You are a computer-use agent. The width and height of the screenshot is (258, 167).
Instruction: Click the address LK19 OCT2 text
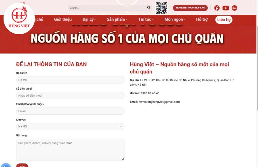pos(182,82)
